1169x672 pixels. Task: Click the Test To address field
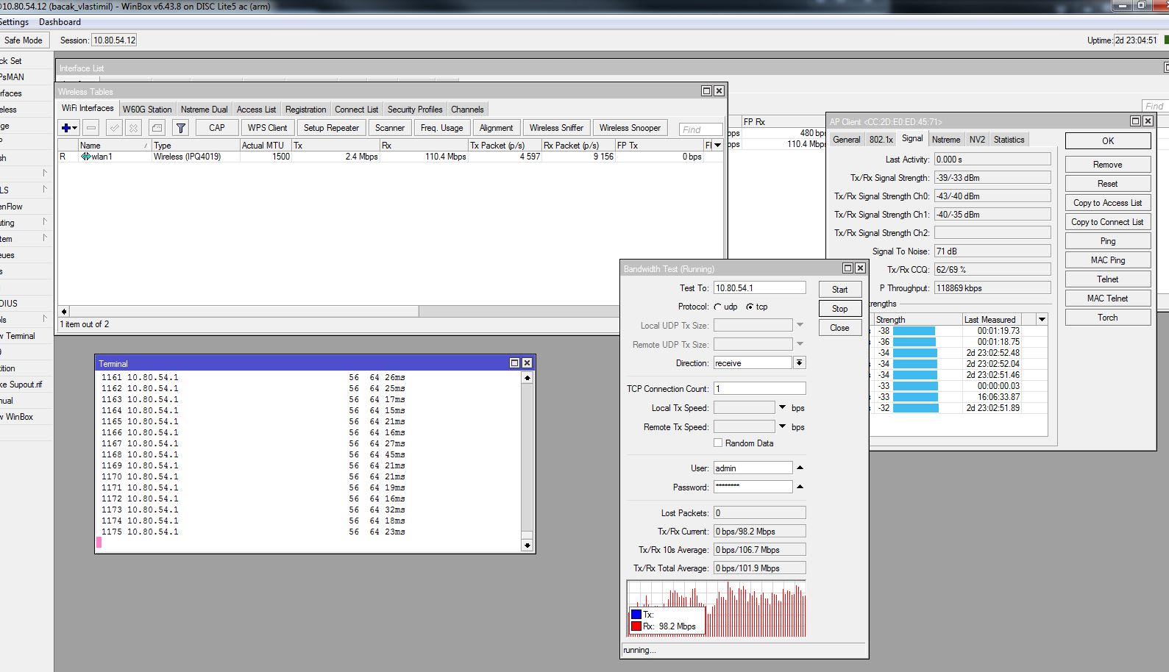[x=759, y=288]
